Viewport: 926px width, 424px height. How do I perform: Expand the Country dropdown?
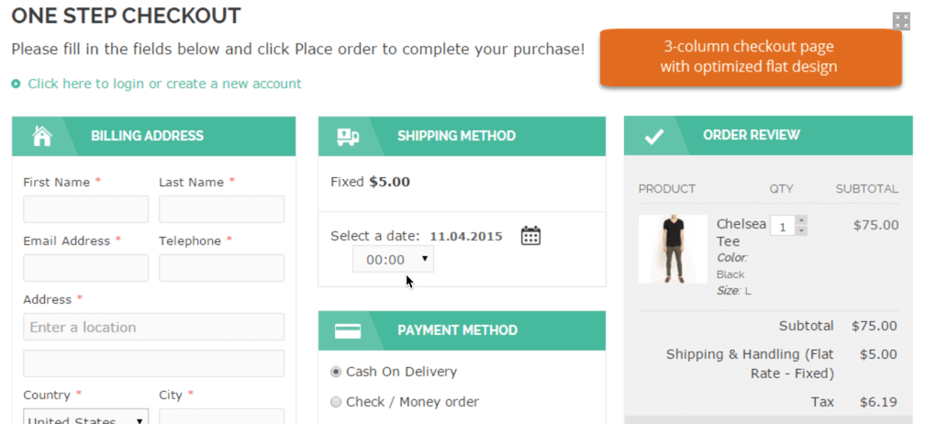coord(86,418)
